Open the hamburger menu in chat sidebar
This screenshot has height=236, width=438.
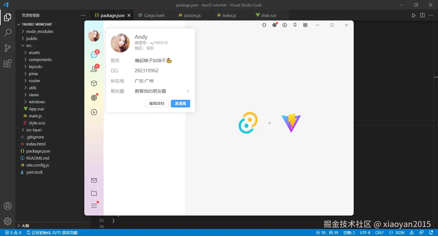pyautogui.click(x=94, y=206)
